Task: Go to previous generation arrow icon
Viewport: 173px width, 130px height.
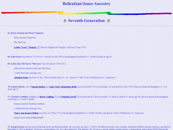Action: (65, 21)
